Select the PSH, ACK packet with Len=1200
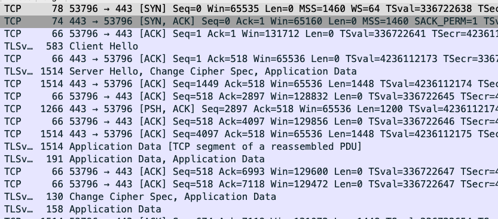Viewport: 498px width, 219px height. click(249, 109)
